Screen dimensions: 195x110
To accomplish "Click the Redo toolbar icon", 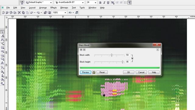I will point(38,13).
